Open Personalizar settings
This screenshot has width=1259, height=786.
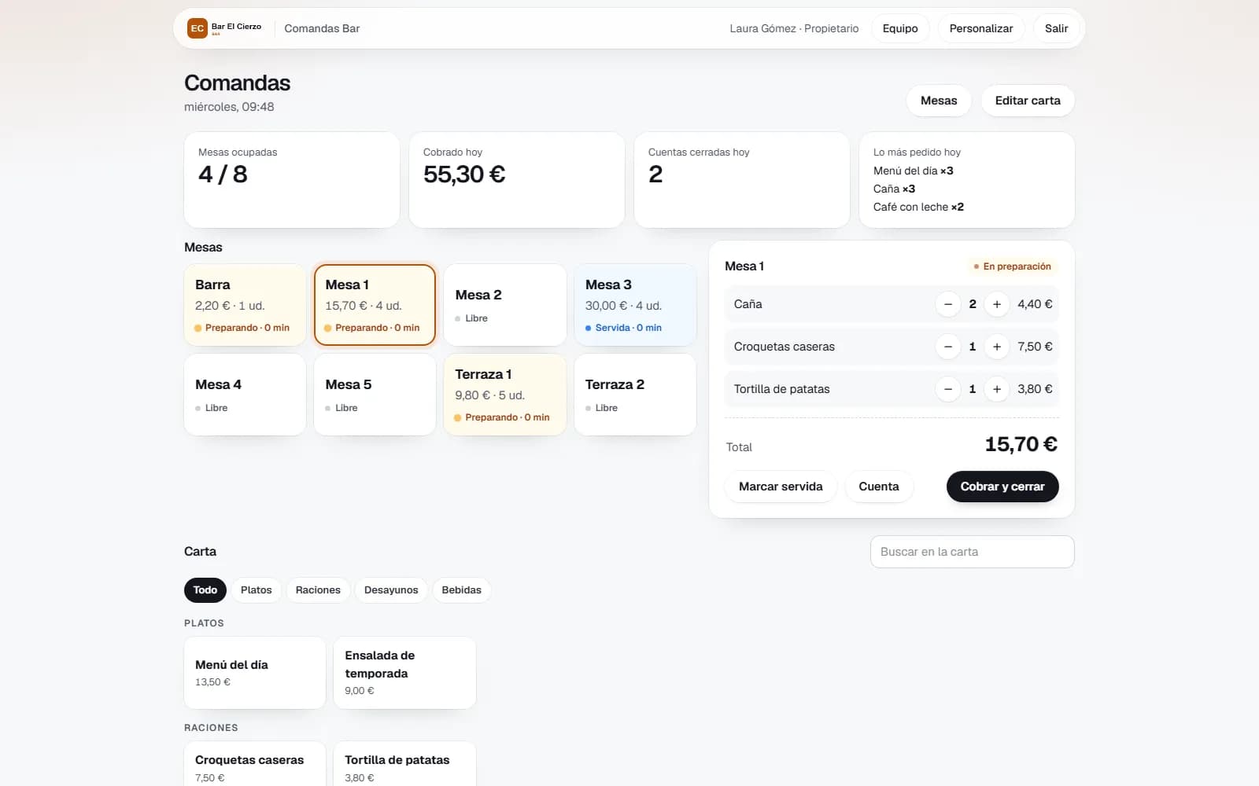(981, 28)
